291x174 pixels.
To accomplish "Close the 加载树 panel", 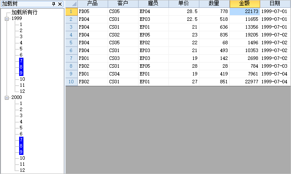I will click(60, 4).
